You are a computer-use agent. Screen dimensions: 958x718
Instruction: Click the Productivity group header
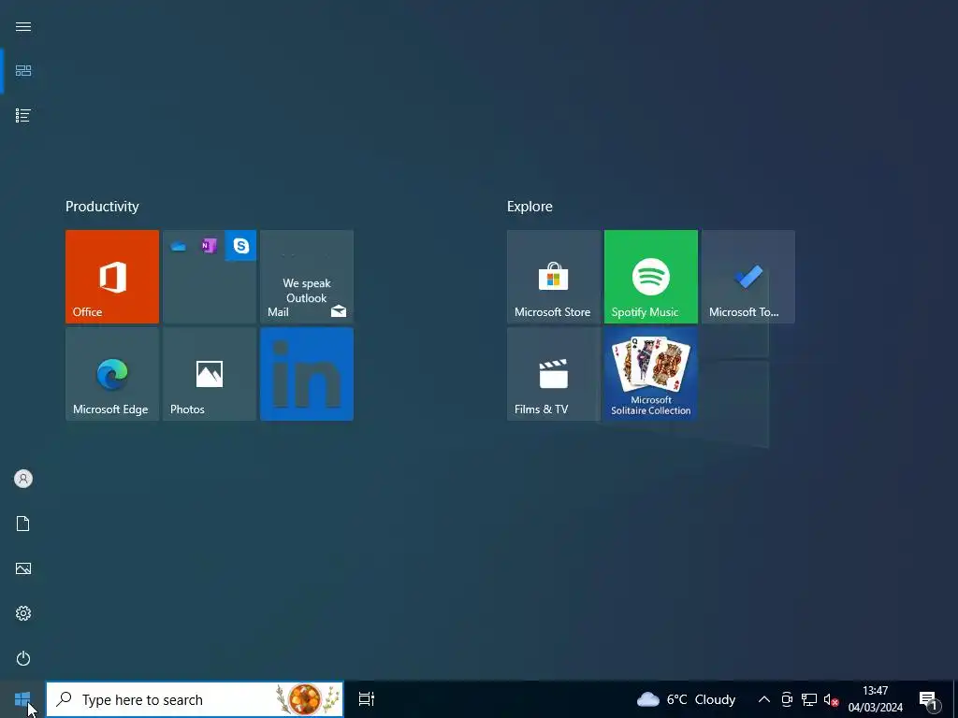[x=102, y=207]
